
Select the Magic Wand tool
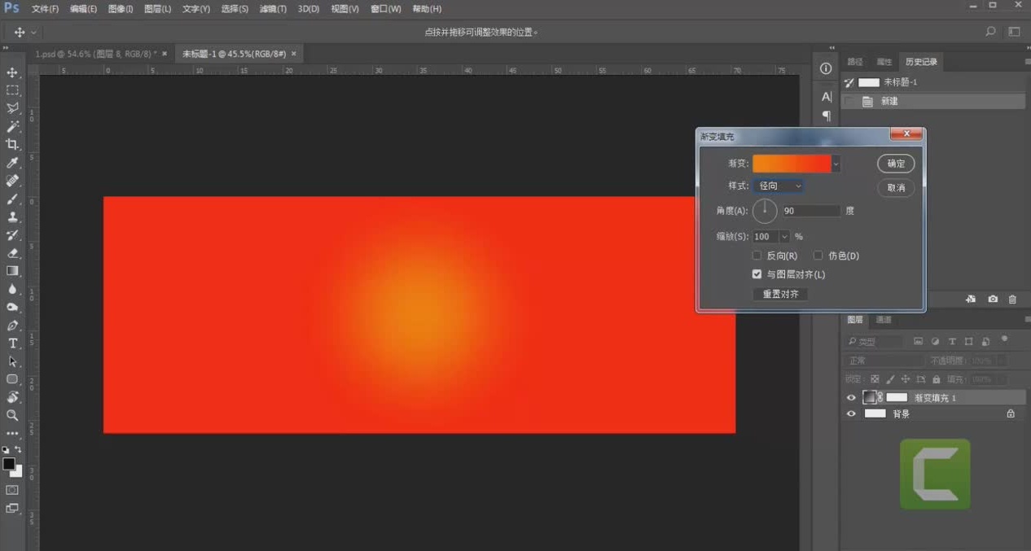12,126
